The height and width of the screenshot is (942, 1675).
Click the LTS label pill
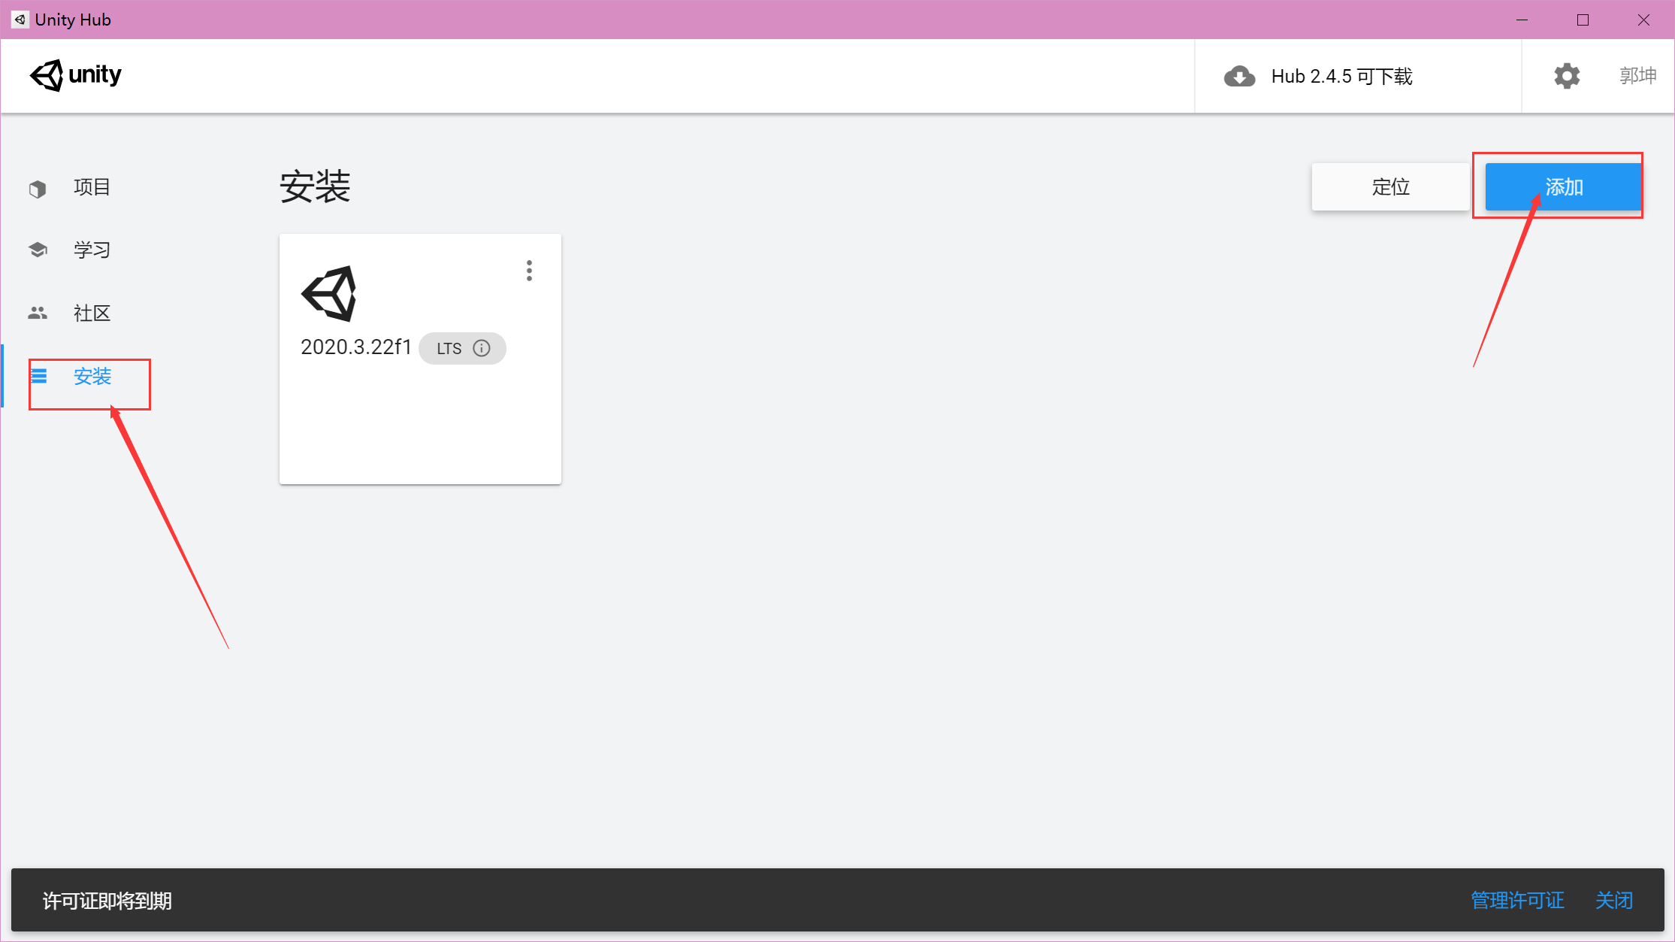pos(448,347)
